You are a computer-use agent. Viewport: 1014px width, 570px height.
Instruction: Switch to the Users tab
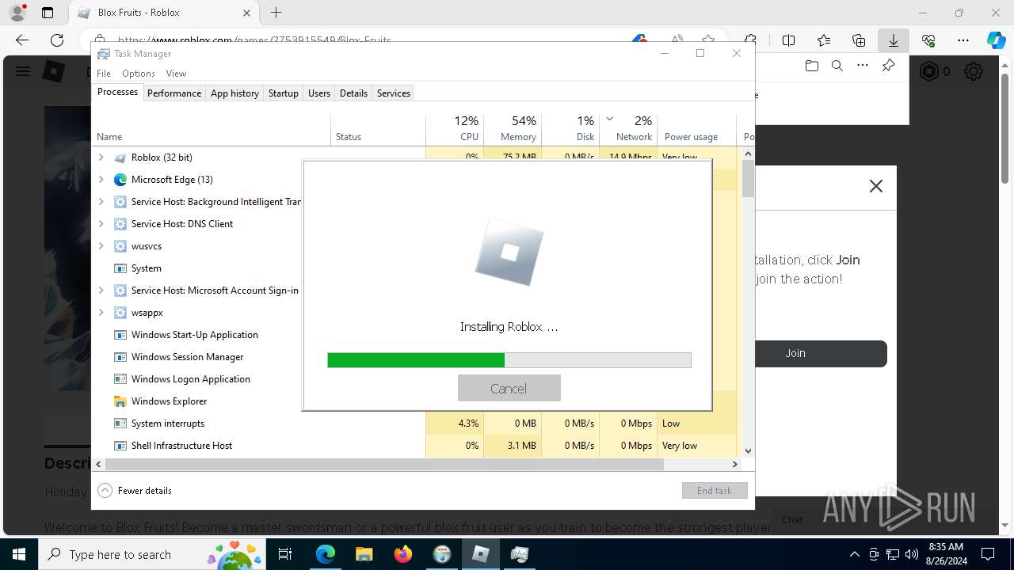pyautogui.click(x=319, y=93)
